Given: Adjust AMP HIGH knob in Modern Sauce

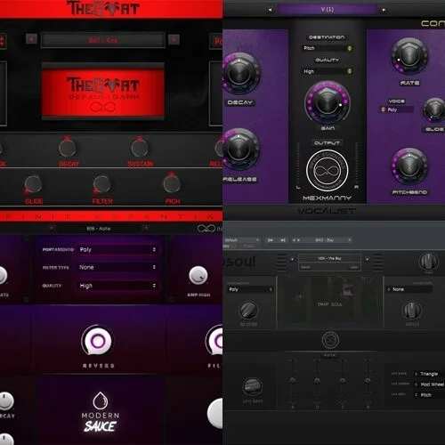Looking at the screenshot, I should 198,275.
